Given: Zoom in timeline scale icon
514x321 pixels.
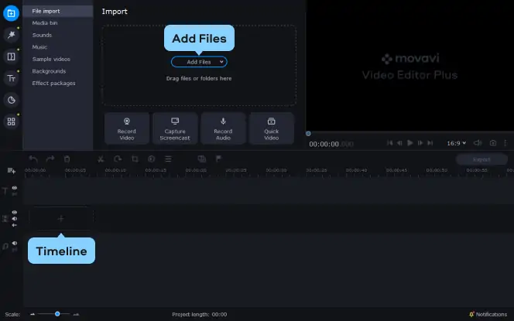Looking at the screenshot, I should [76, 315].
